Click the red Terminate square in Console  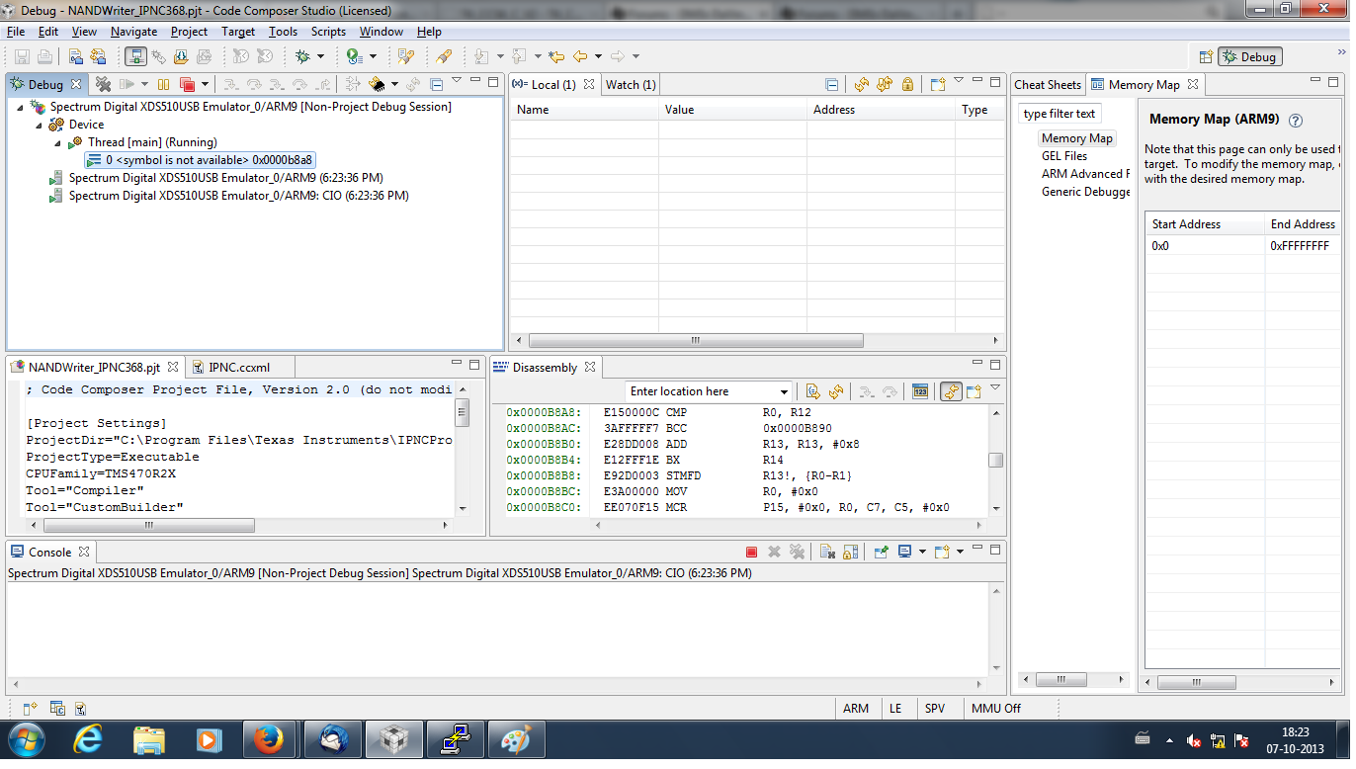point(751,553)
